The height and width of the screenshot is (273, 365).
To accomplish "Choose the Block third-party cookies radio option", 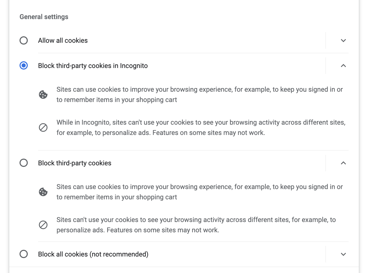I will coord(24,163).
